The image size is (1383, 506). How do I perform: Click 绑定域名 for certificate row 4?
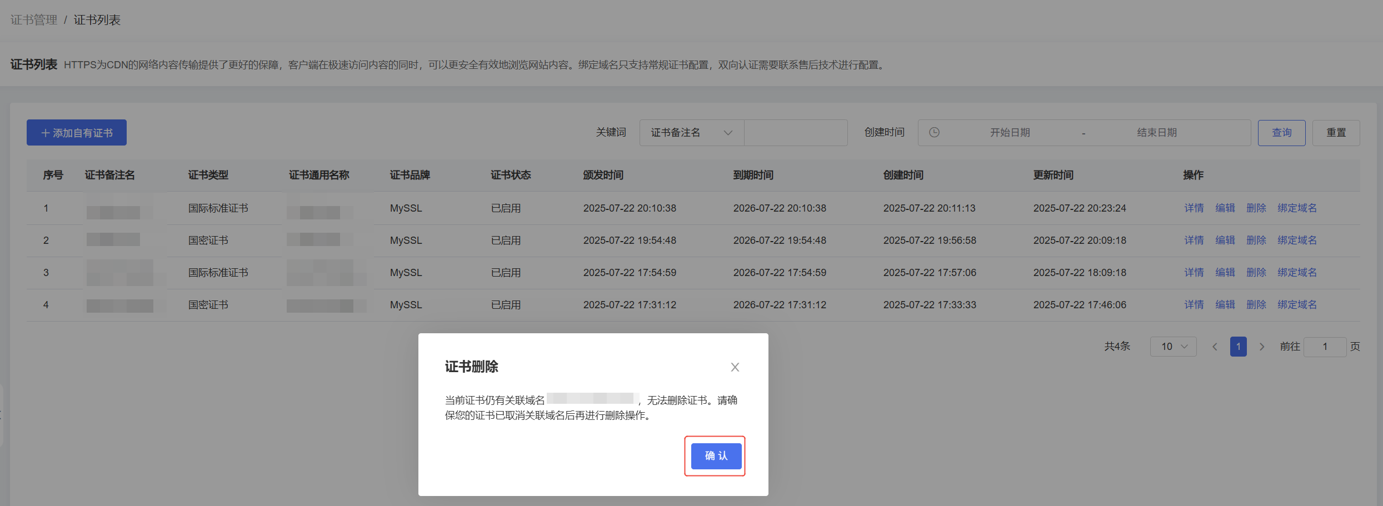[x=1297, y=304]
